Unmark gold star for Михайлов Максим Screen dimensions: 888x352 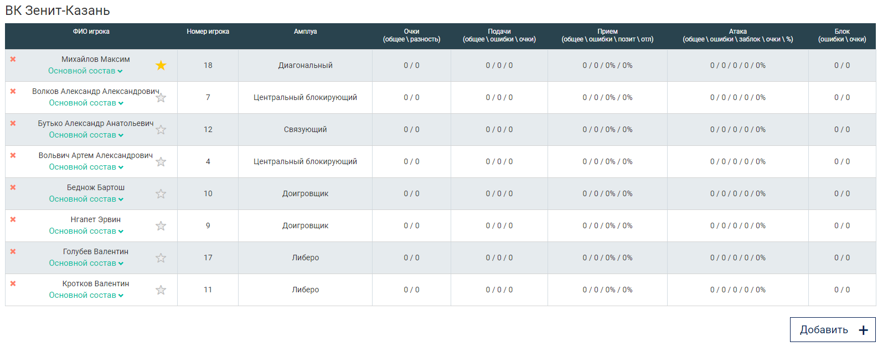[x=161, y=66]
